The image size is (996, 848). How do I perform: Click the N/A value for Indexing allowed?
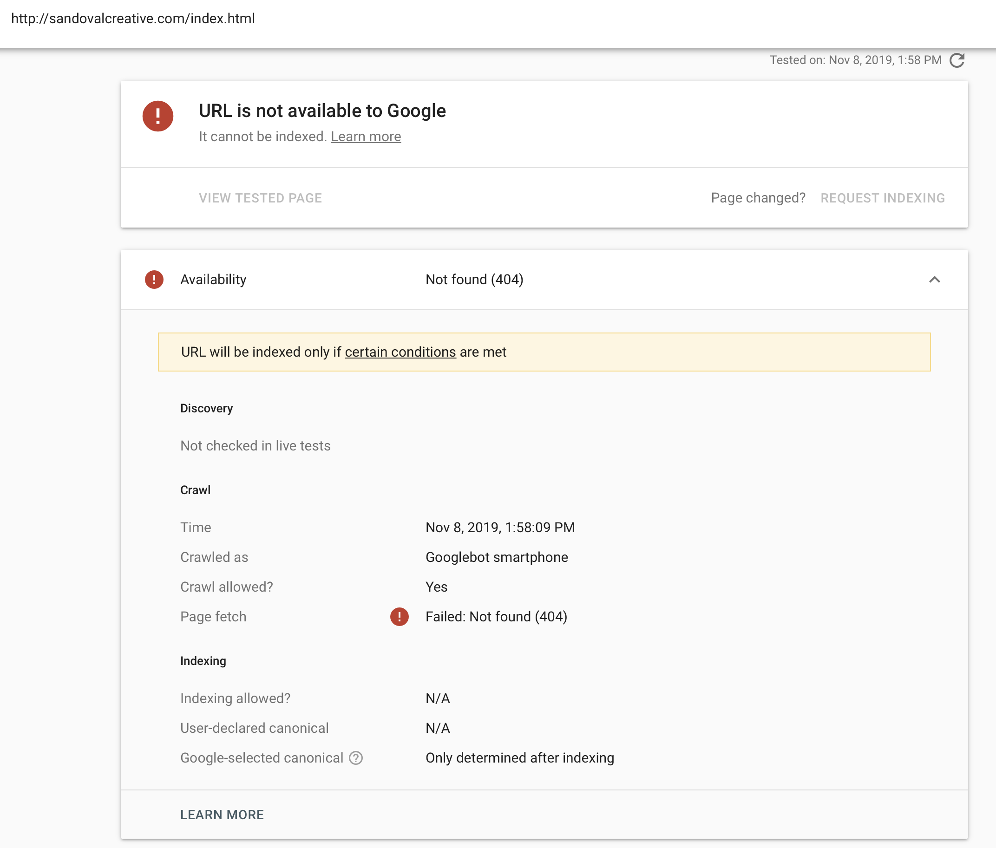coord(438,698)
